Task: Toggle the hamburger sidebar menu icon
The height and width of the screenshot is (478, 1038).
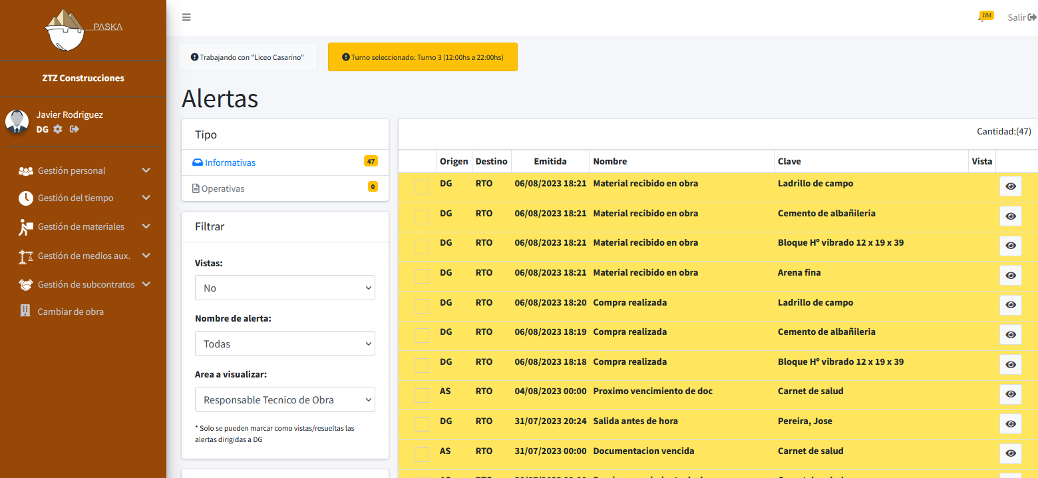Action: pos(186,17)
